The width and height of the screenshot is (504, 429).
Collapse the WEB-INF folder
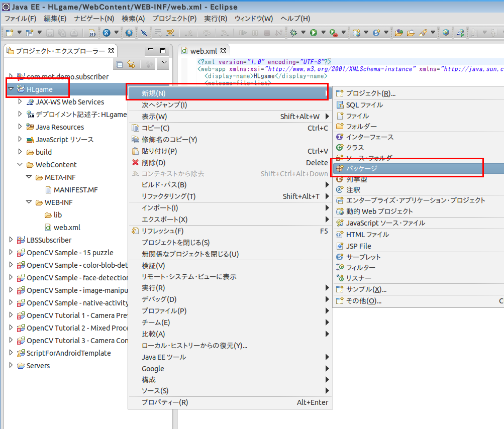tap(29, 202)
